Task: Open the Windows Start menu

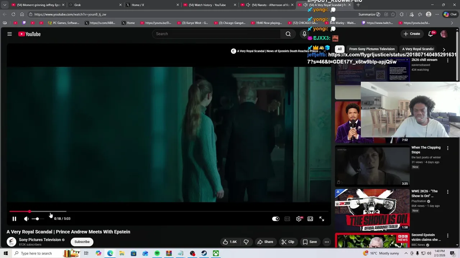Action: click(5, 253)
